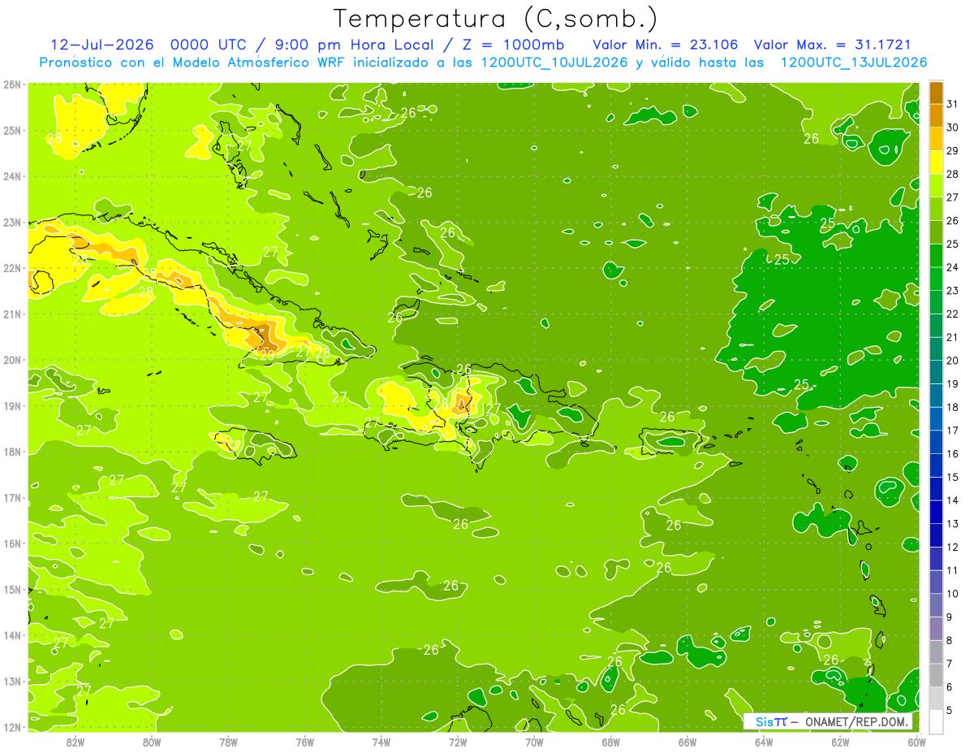Click the green legend swatch between 24 and 25

coord(936,256)
